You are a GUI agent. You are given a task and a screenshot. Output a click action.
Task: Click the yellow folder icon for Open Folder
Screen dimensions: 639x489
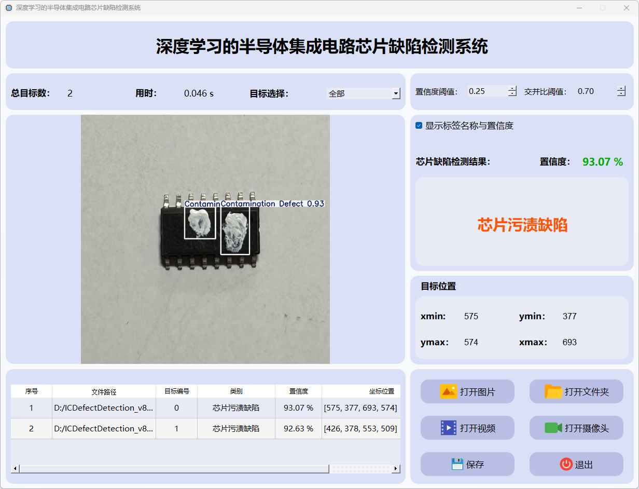[x=553, y=391]
